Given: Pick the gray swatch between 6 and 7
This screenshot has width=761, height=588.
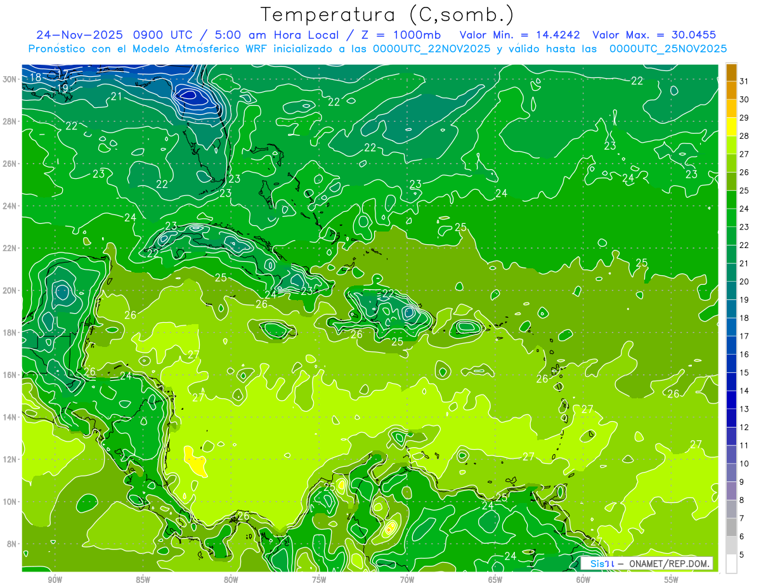Looking at the screenshot, I should pyautogui.click(x=731, y=527).
